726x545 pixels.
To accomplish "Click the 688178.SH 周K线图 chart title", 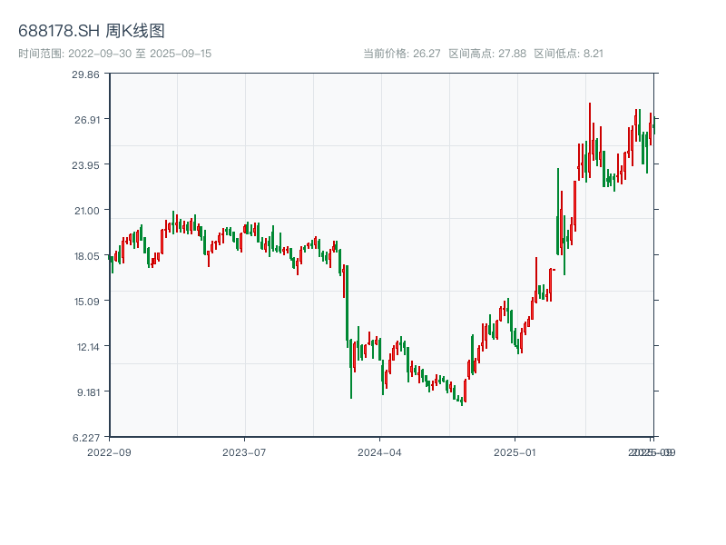I will pos(92,32).
